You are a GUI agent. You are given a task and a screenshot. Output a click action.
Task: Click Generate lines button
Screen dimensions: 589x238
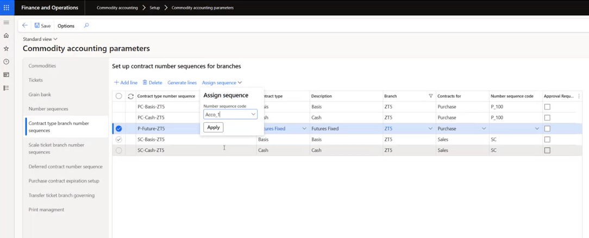[182, 83]
